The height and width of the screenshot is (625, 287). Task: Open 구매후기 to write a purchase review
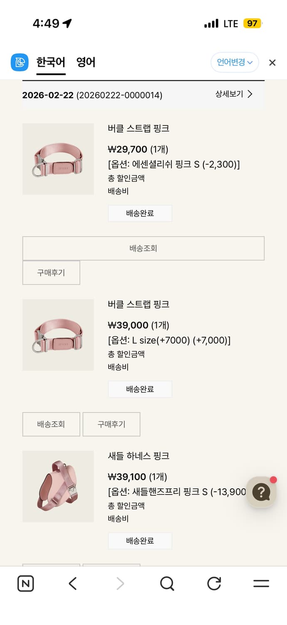click(x=51, y=273)
